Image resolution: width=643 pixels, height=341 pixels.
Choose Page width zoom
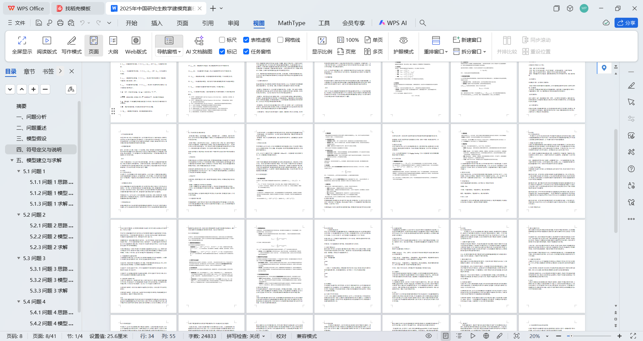pyautogui.click(x=347, y=51)
